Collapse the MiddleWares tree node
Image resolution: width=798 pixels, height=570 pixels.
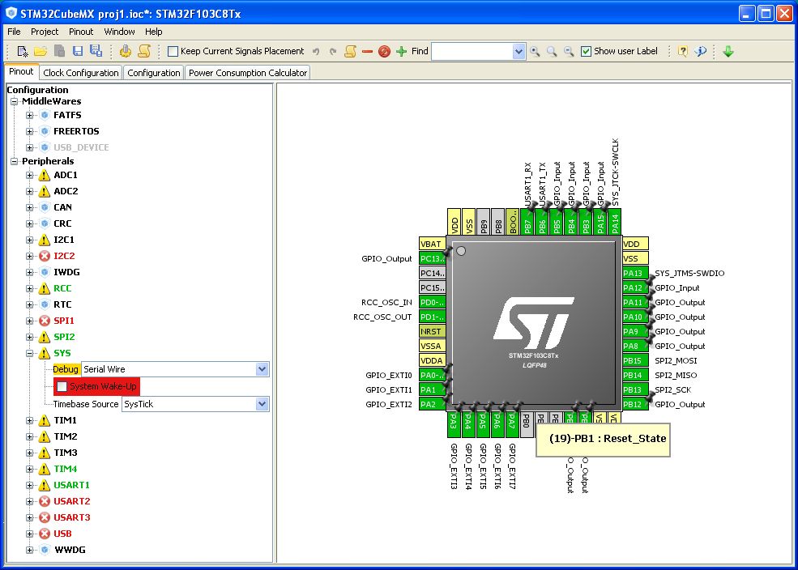coord(15,101)
